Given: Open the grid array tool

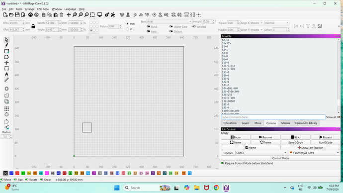Looking at the screenshot, I should click(6, 109).
